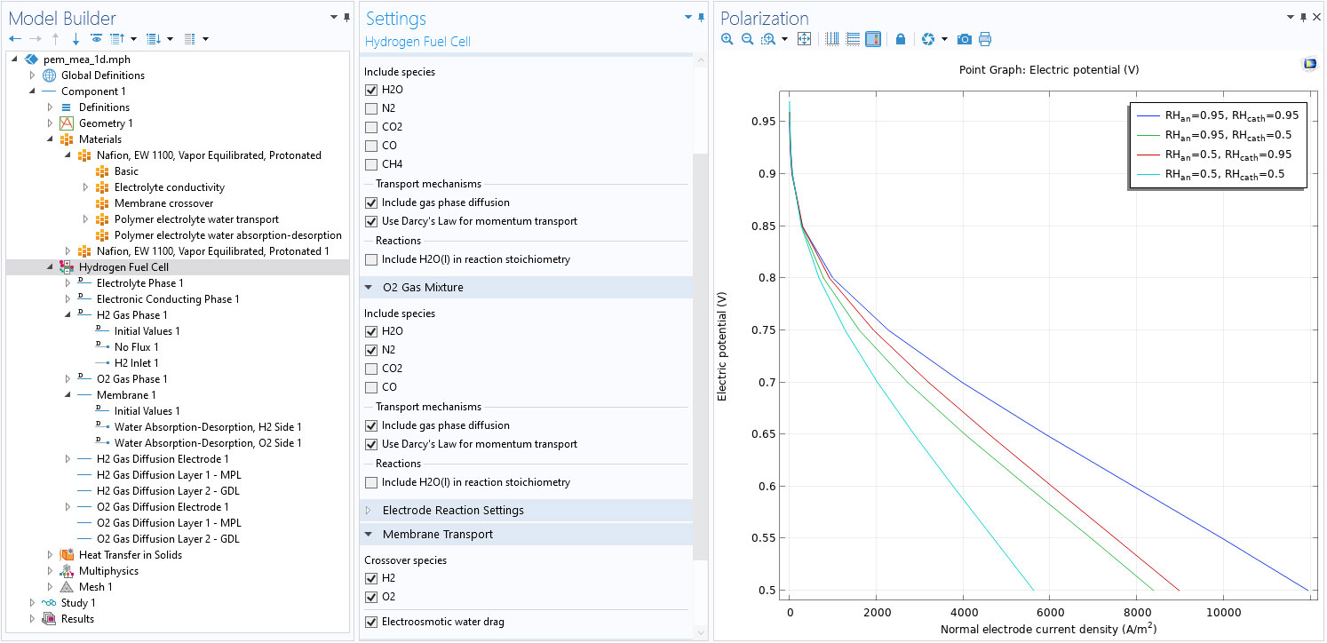Click the Print icon in graph toolbar
The height and width of the screenshot is (643, 1327).
tap(984, 39)
